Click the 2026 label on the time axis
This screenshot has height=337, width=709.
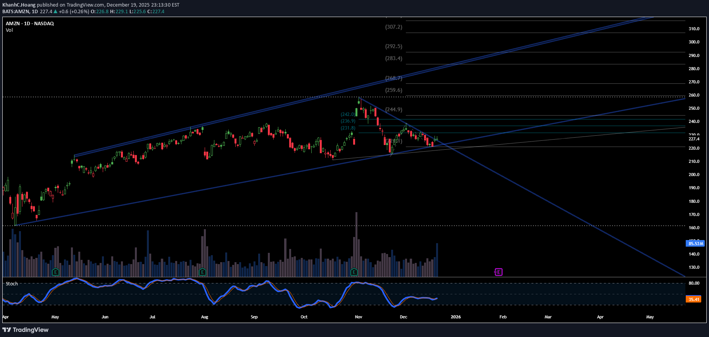[x=456, y=317]
